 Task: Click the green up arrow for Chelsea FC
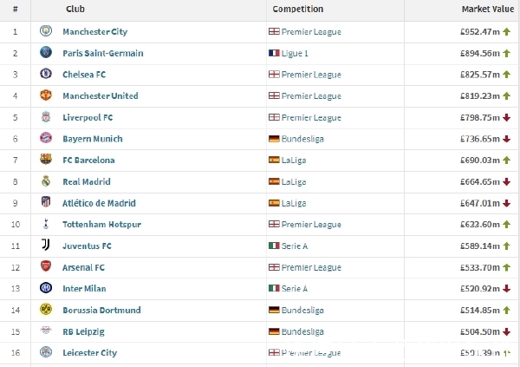coord(506,75)
